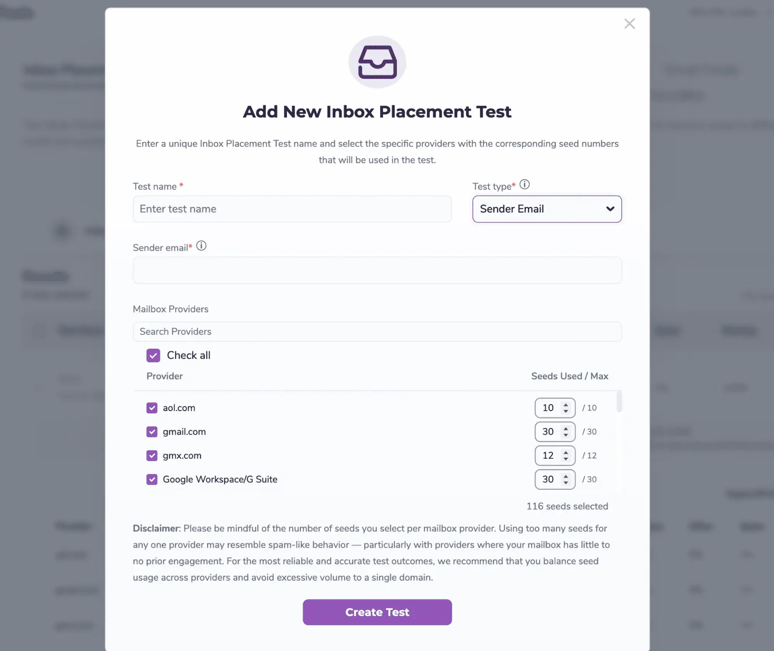This screenshot has height=651, width=774.
Task: Click the inbox icon above the dialog title
Action: tap(377, 62)
